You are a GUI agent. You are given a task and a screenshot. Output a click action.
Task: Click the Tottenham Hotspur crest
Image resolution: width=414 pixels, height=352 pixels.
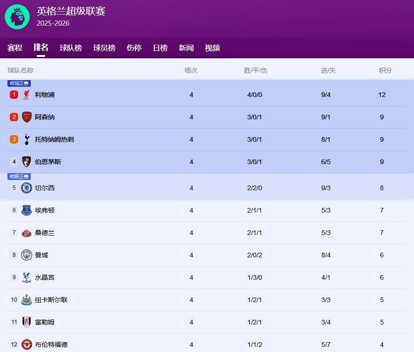(27, 139)
